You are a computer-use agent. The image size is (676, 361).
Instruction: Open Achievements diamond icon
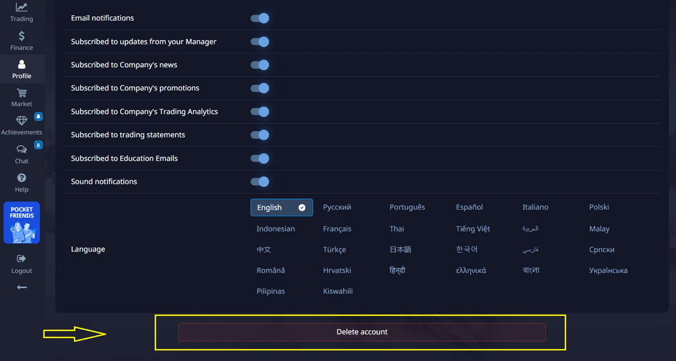22,121
